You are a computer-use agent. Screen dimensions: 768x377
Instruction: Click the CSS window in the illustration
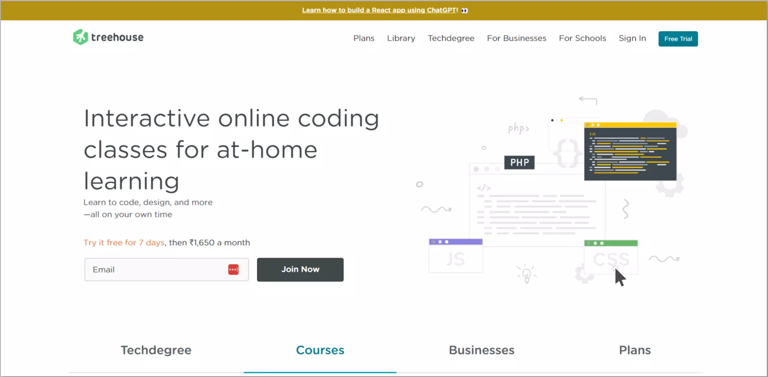pyautogui.click(x=611, y=256)
